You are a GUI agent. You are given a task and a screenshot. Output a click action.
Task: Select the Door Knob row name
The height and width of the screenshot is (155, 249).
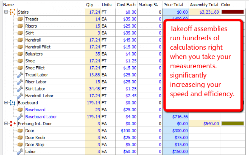click(35, 137)
